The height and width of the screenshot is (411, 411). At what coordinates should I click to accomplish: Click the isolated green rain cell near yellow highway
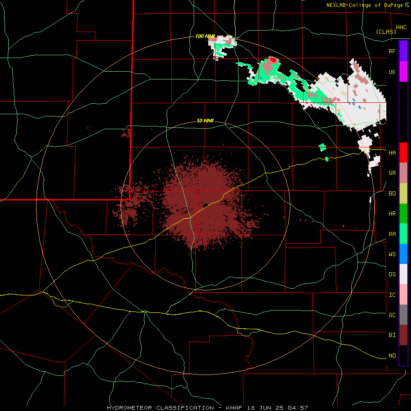coord(327,159)
